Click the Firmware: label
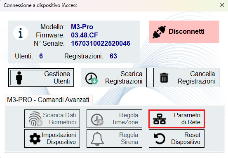The image size is (228, 158). pos(50,35)
